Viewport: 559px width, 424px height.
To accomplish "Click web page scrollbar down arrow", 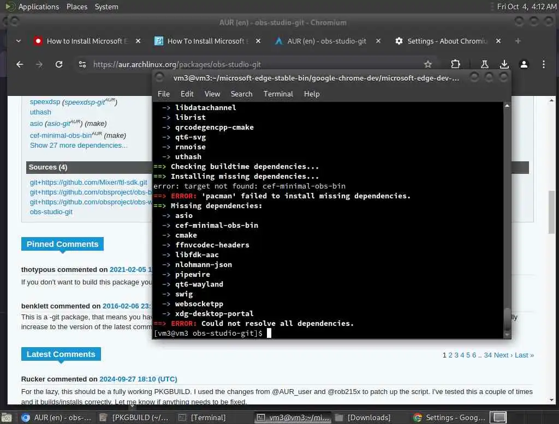I will pos(551,400).
